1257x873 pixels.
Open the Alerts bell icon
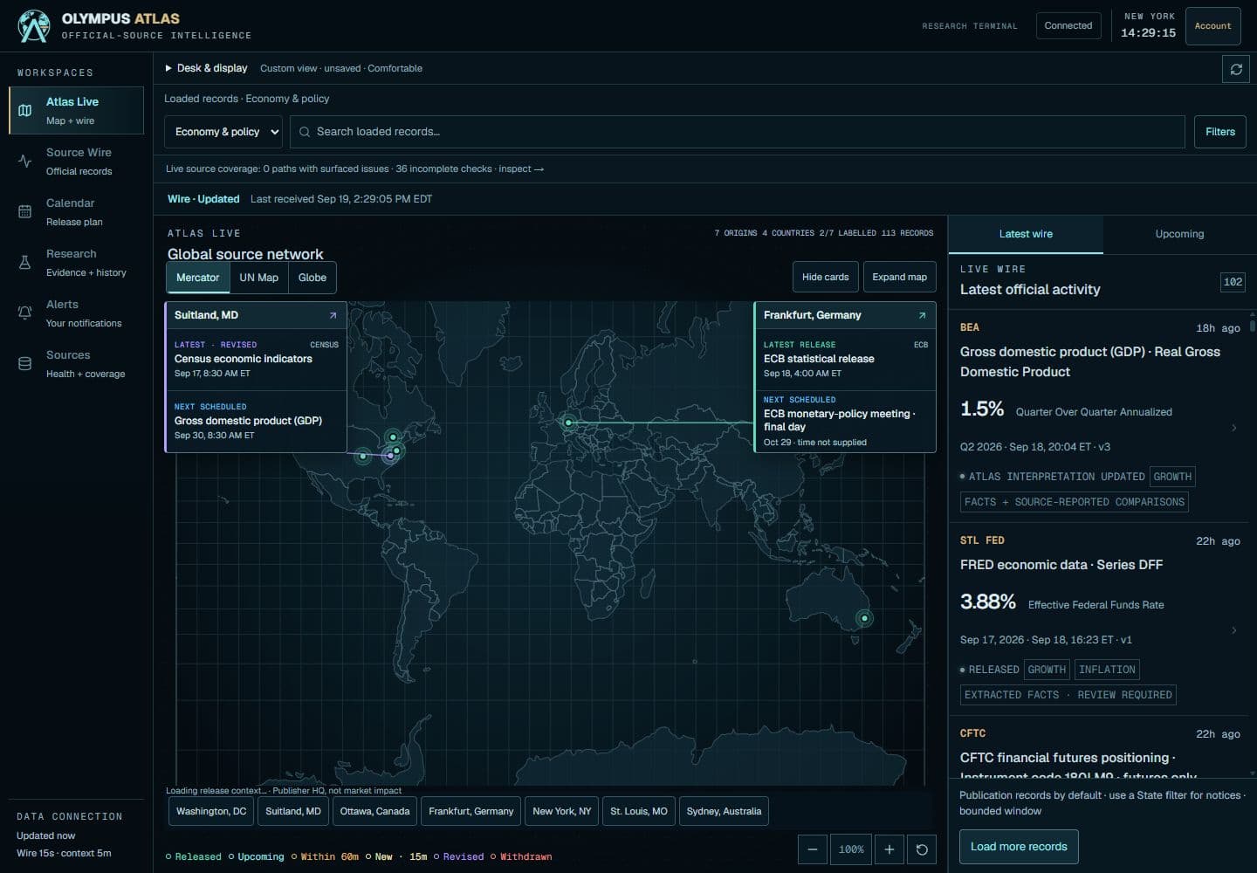click(x=25, y=313)
